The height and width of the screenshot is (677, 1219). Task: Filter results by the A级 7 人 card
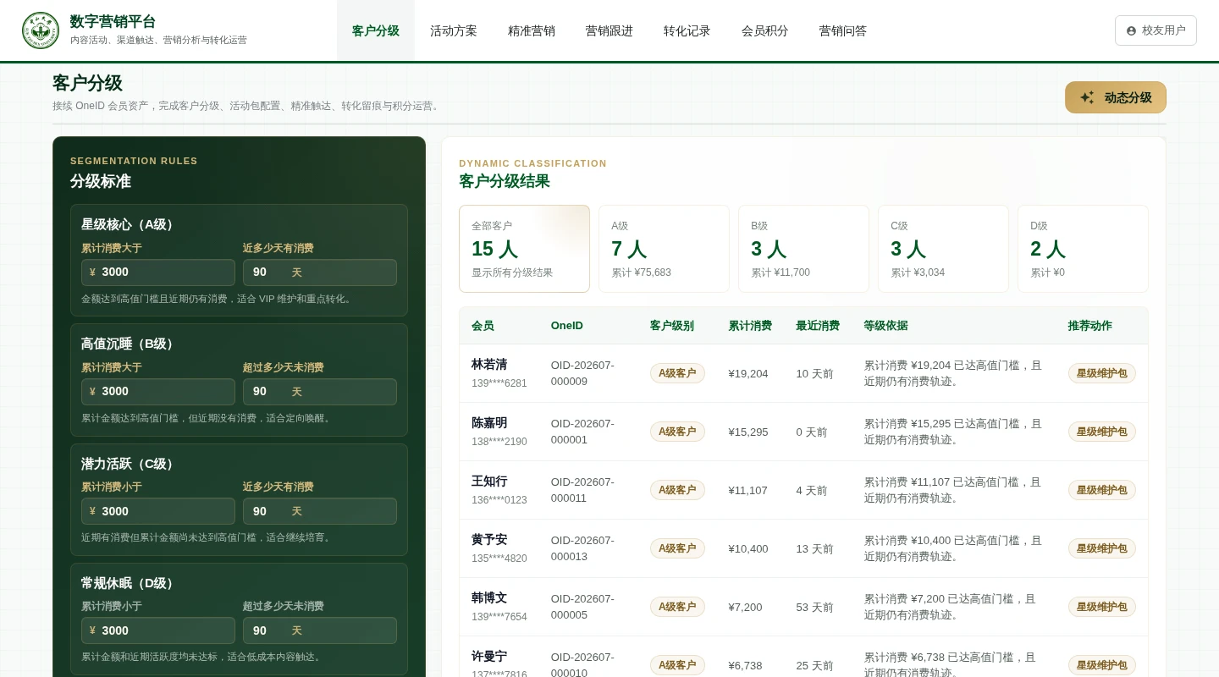(665, 249)
